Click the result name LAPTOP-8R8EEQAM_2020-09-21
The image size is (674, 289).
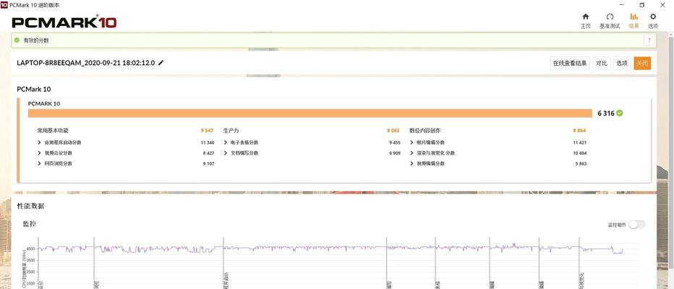click(x=86, y=63)
